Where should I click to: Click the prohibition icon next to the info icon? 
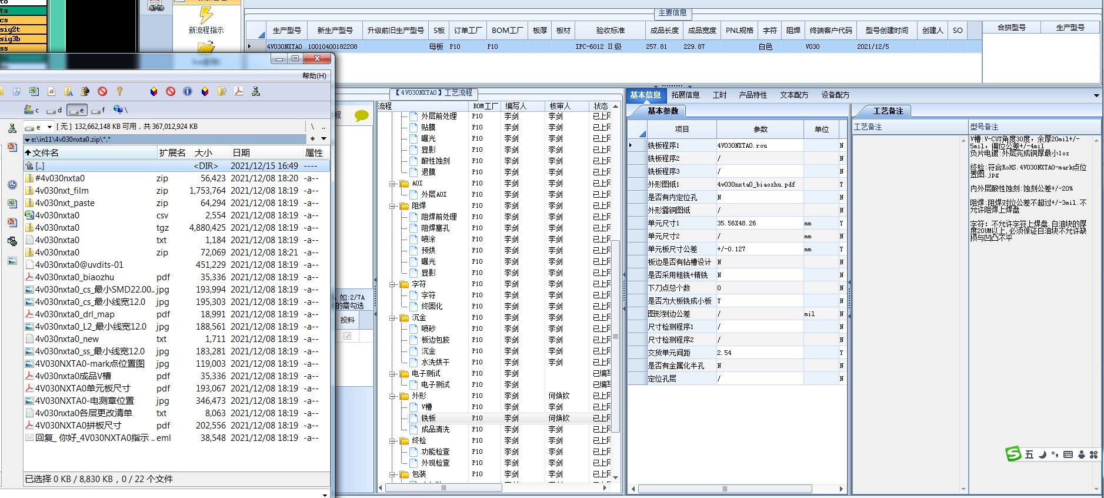[171, 91]
